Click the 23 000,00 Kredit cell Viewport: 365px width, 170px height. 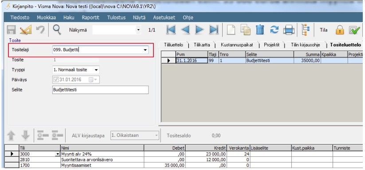click(206, 154)
